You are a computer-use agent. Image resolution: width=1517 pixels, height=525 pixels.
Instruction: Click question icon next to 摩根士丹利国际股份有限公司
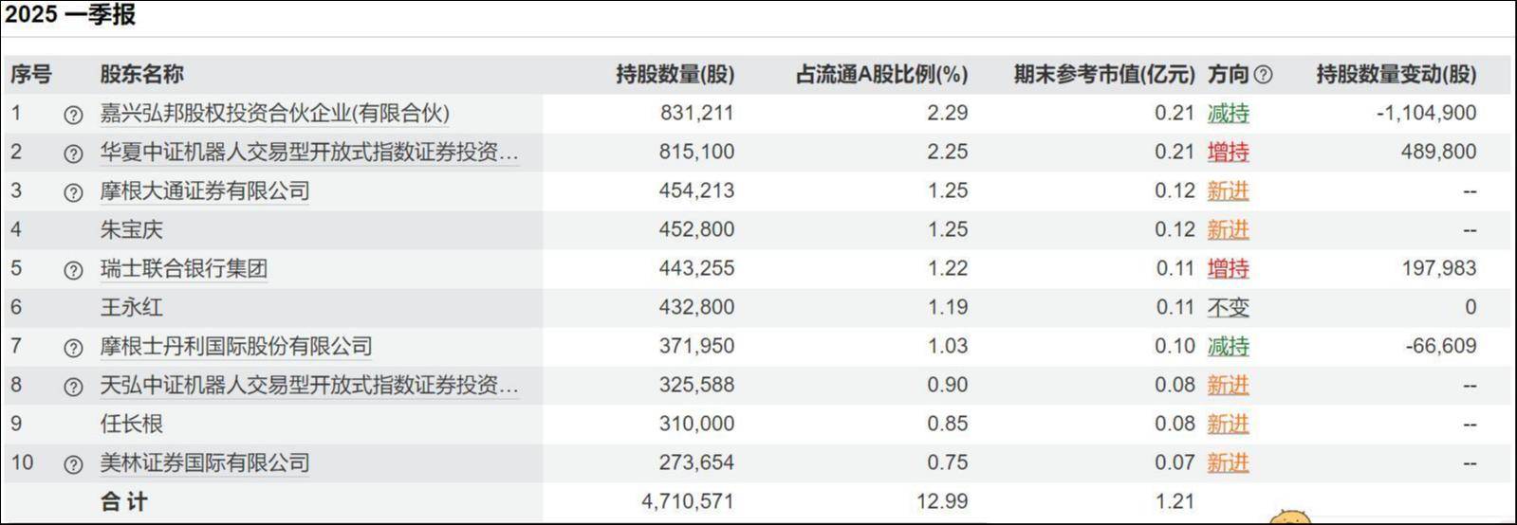(73, 348)
